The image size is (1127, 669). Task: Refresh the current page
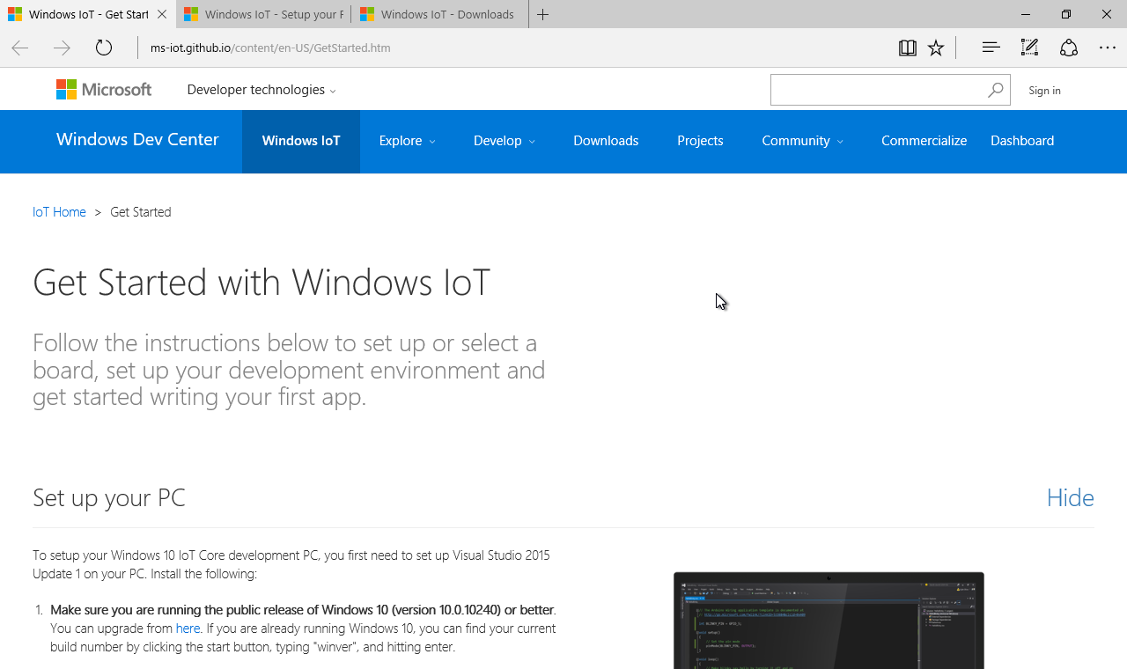coord(103,48)
